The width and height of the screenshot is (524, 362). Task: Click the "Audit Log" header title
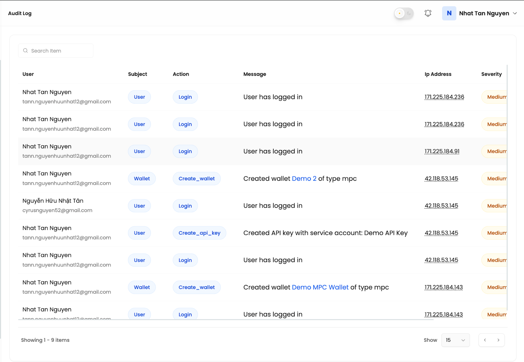point(20,13)
